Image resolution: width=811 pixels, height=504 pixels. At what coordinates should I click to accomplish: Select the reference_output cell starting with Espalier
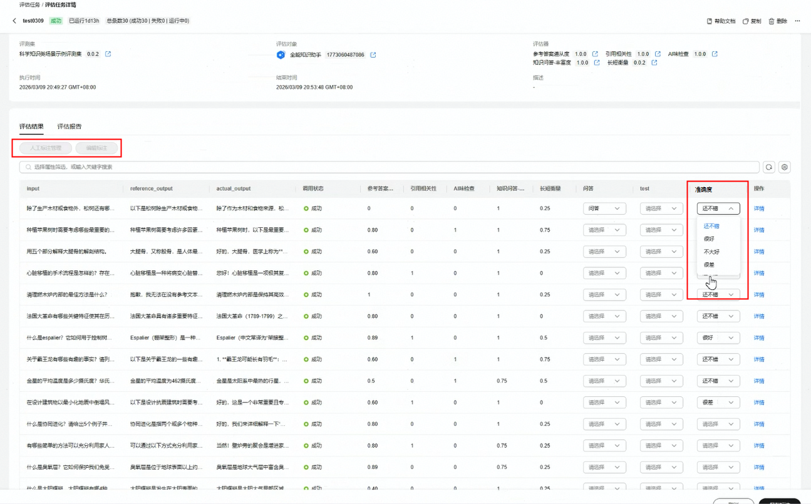click(x=167, y=338)
